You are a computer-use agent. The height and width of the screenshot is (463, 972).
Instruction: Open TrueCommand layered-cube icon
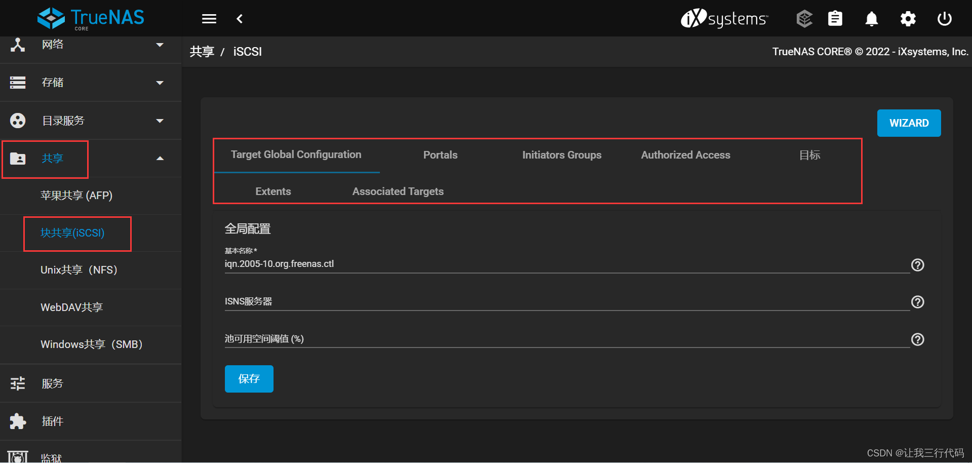tap(804, 19)
